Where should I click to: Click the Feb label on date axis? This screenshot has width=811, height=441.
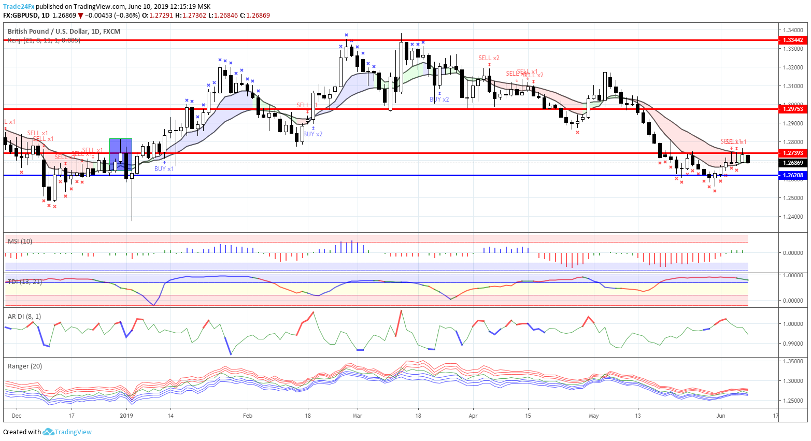pyautogui.click(x=247, y=416)
